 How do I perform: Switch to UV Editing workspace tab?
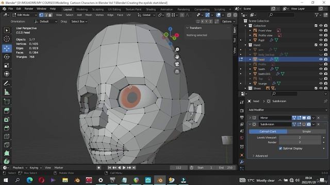coord(114,9)
